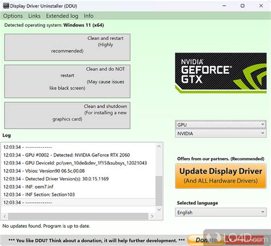
Task: Select log row 'Detected Driver Version(s): 30.0.15.1169'
Action: click(x=78, y=179)
